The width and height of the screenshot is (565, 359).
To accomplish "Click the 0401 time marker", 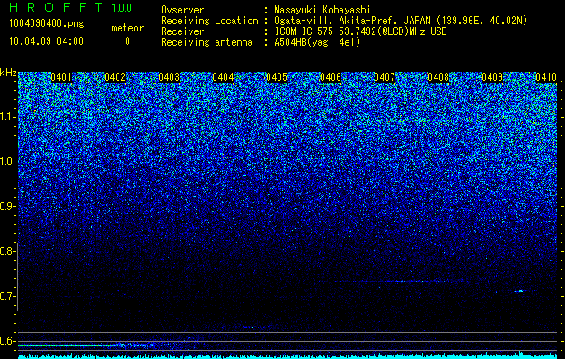I will (x=61, y=77).
